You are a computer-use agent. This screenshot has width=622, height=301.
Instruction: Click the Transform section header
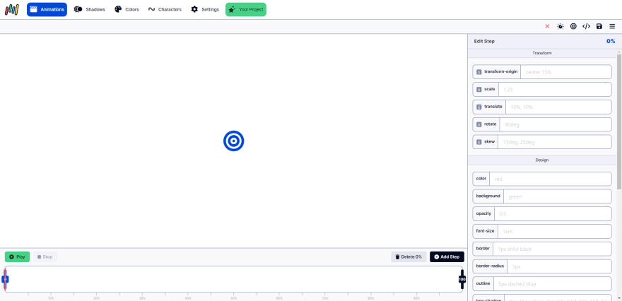tap(542, 53)
